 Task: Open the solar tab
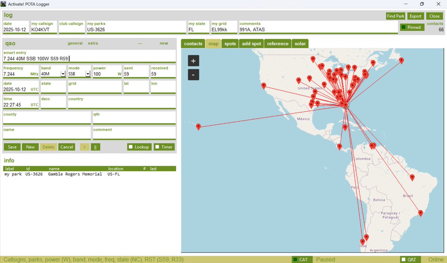300,44
